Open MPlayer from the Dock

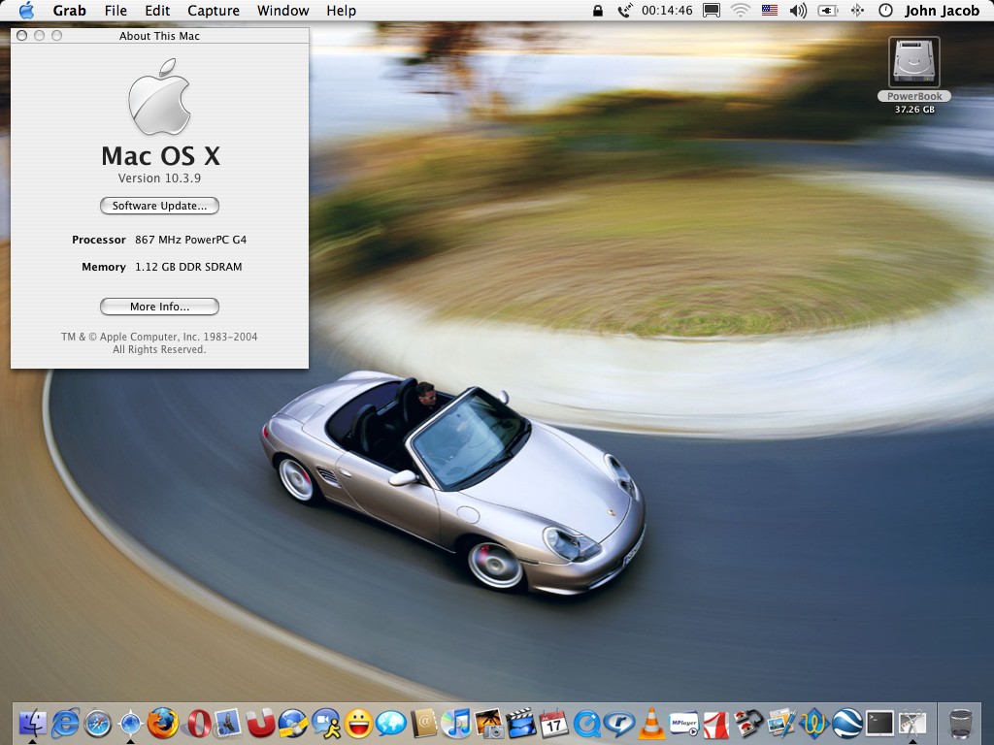coord(684,723)
